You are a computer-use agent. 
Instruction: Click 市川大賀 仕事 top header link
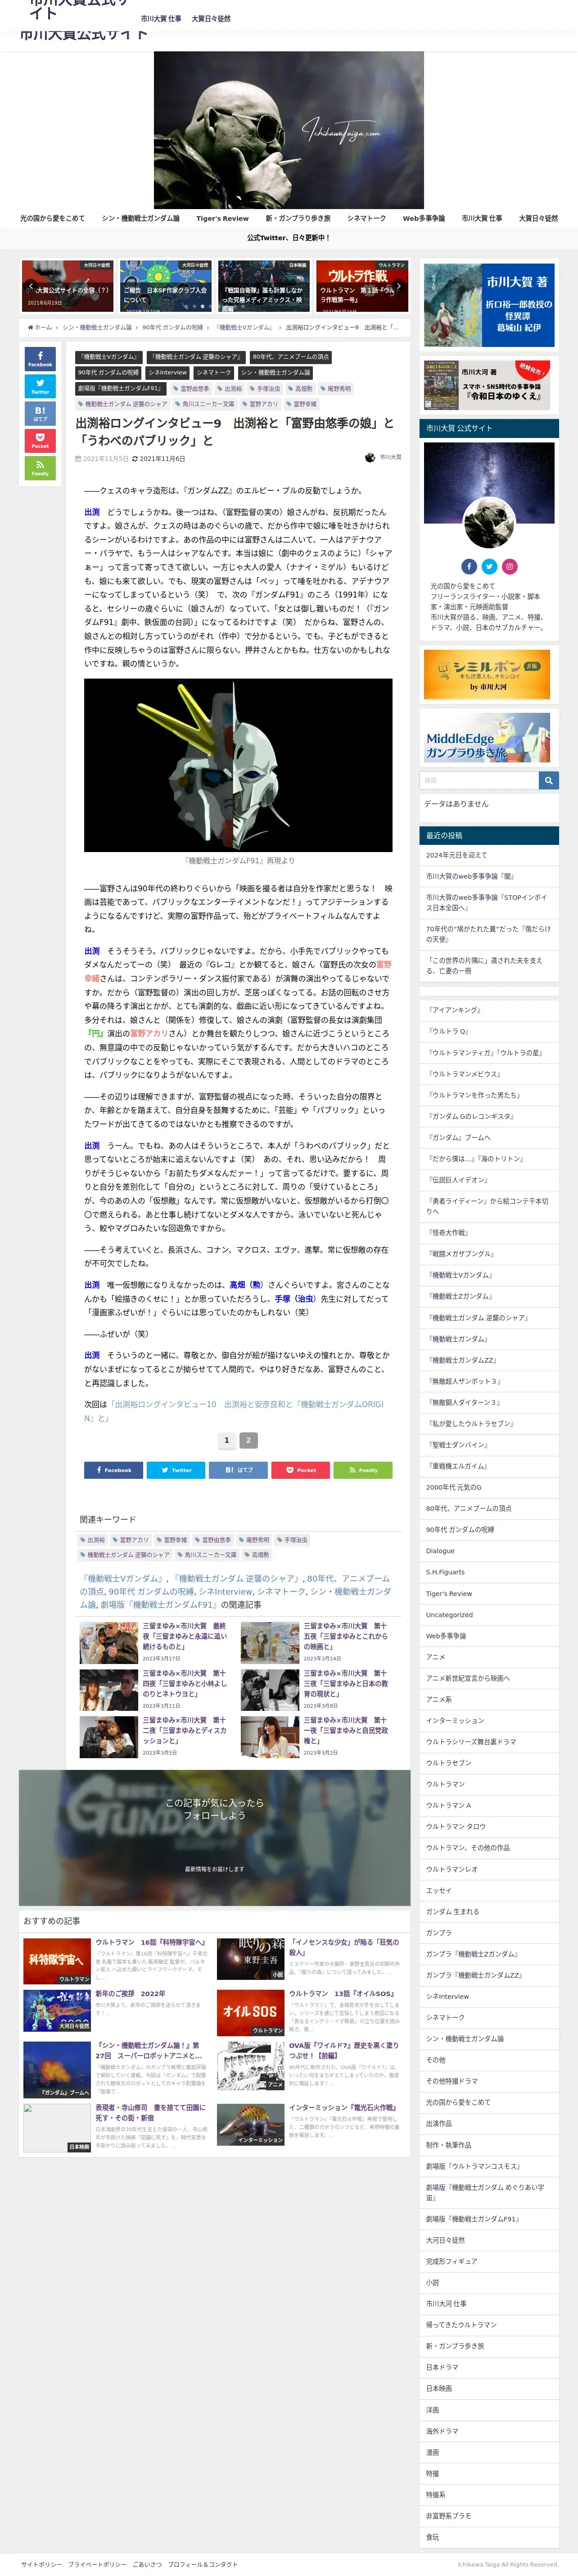point(161,19)
